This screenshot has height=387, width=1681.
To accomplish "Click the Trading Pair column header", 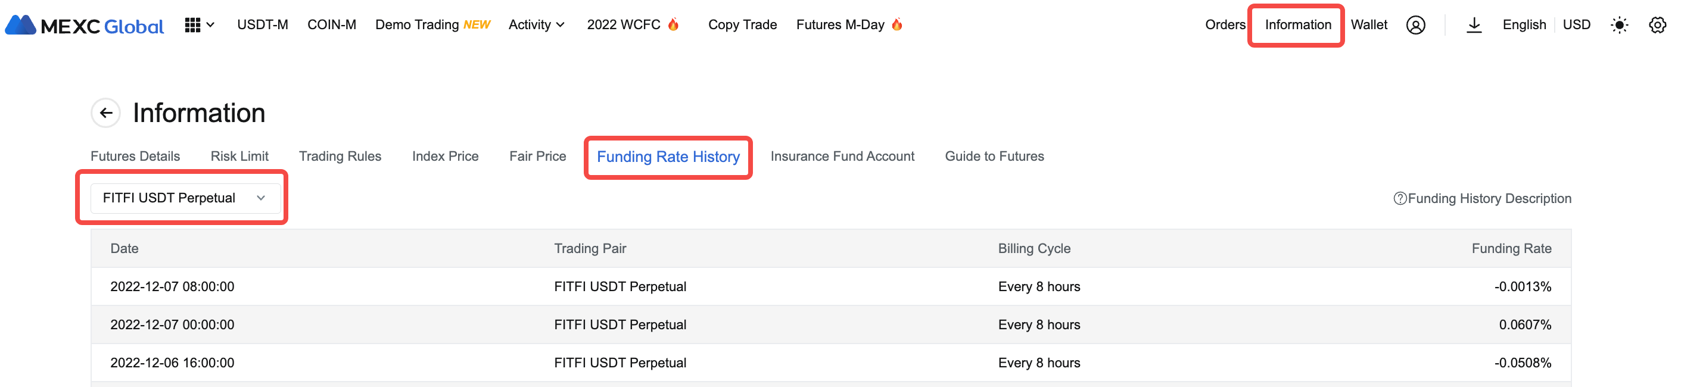I will (x=590, y=249).
